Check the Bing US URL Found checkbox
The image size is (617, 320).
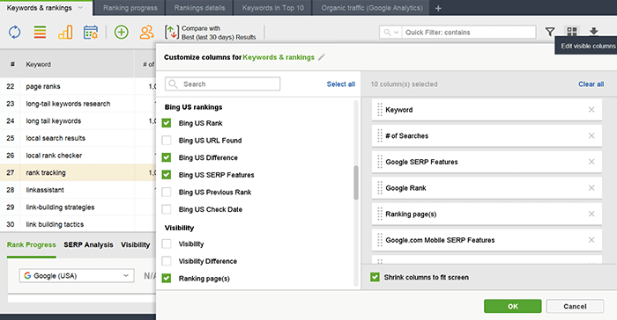(x=167, y=140)
